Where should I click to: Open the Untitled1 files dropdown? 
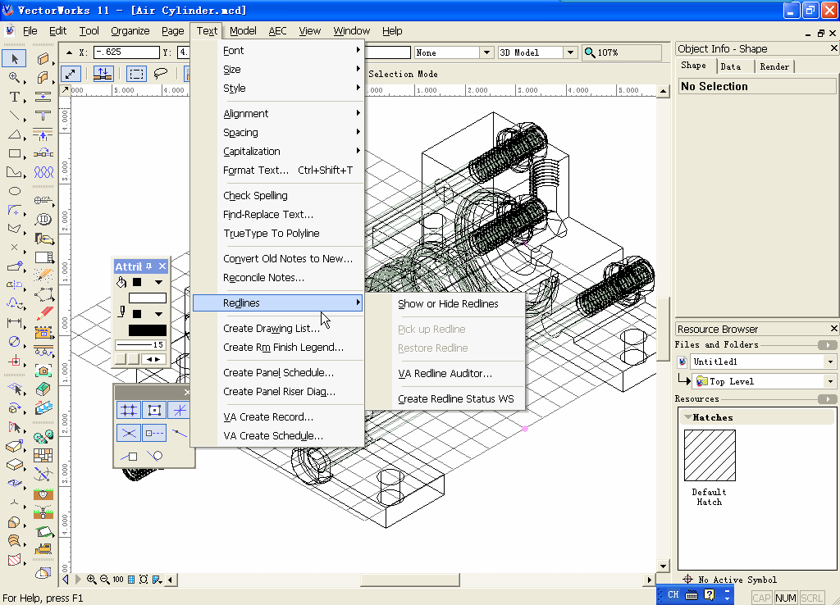[830, 362]
